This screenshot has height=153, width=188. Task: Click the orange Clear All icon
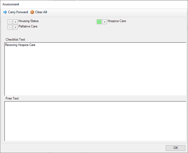pyautogui.click(x=32, y=12)
